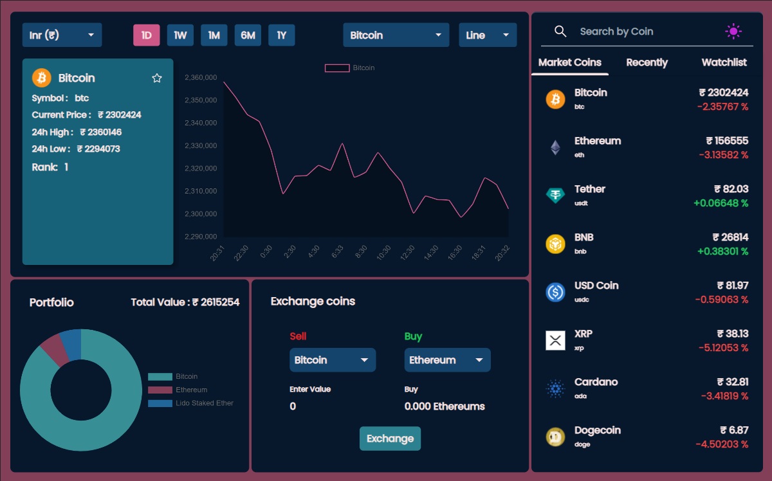The image size is (772, 481).
Task: Switch to the Market Coins tab
Action: 570,62
